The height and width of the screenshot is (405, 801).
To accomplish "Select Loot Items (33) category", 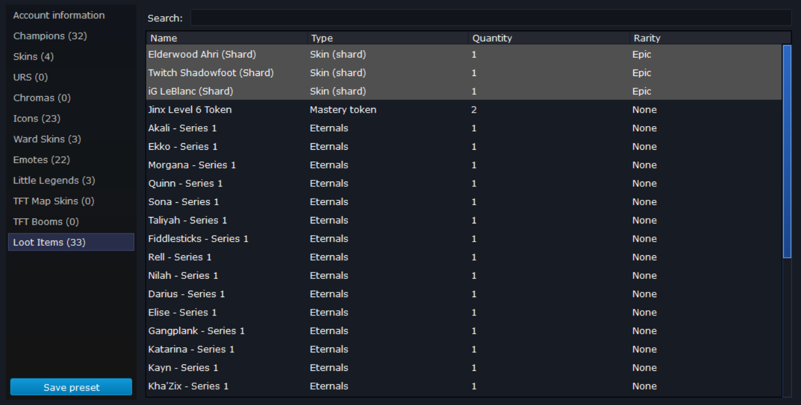I will coord(71,242).
